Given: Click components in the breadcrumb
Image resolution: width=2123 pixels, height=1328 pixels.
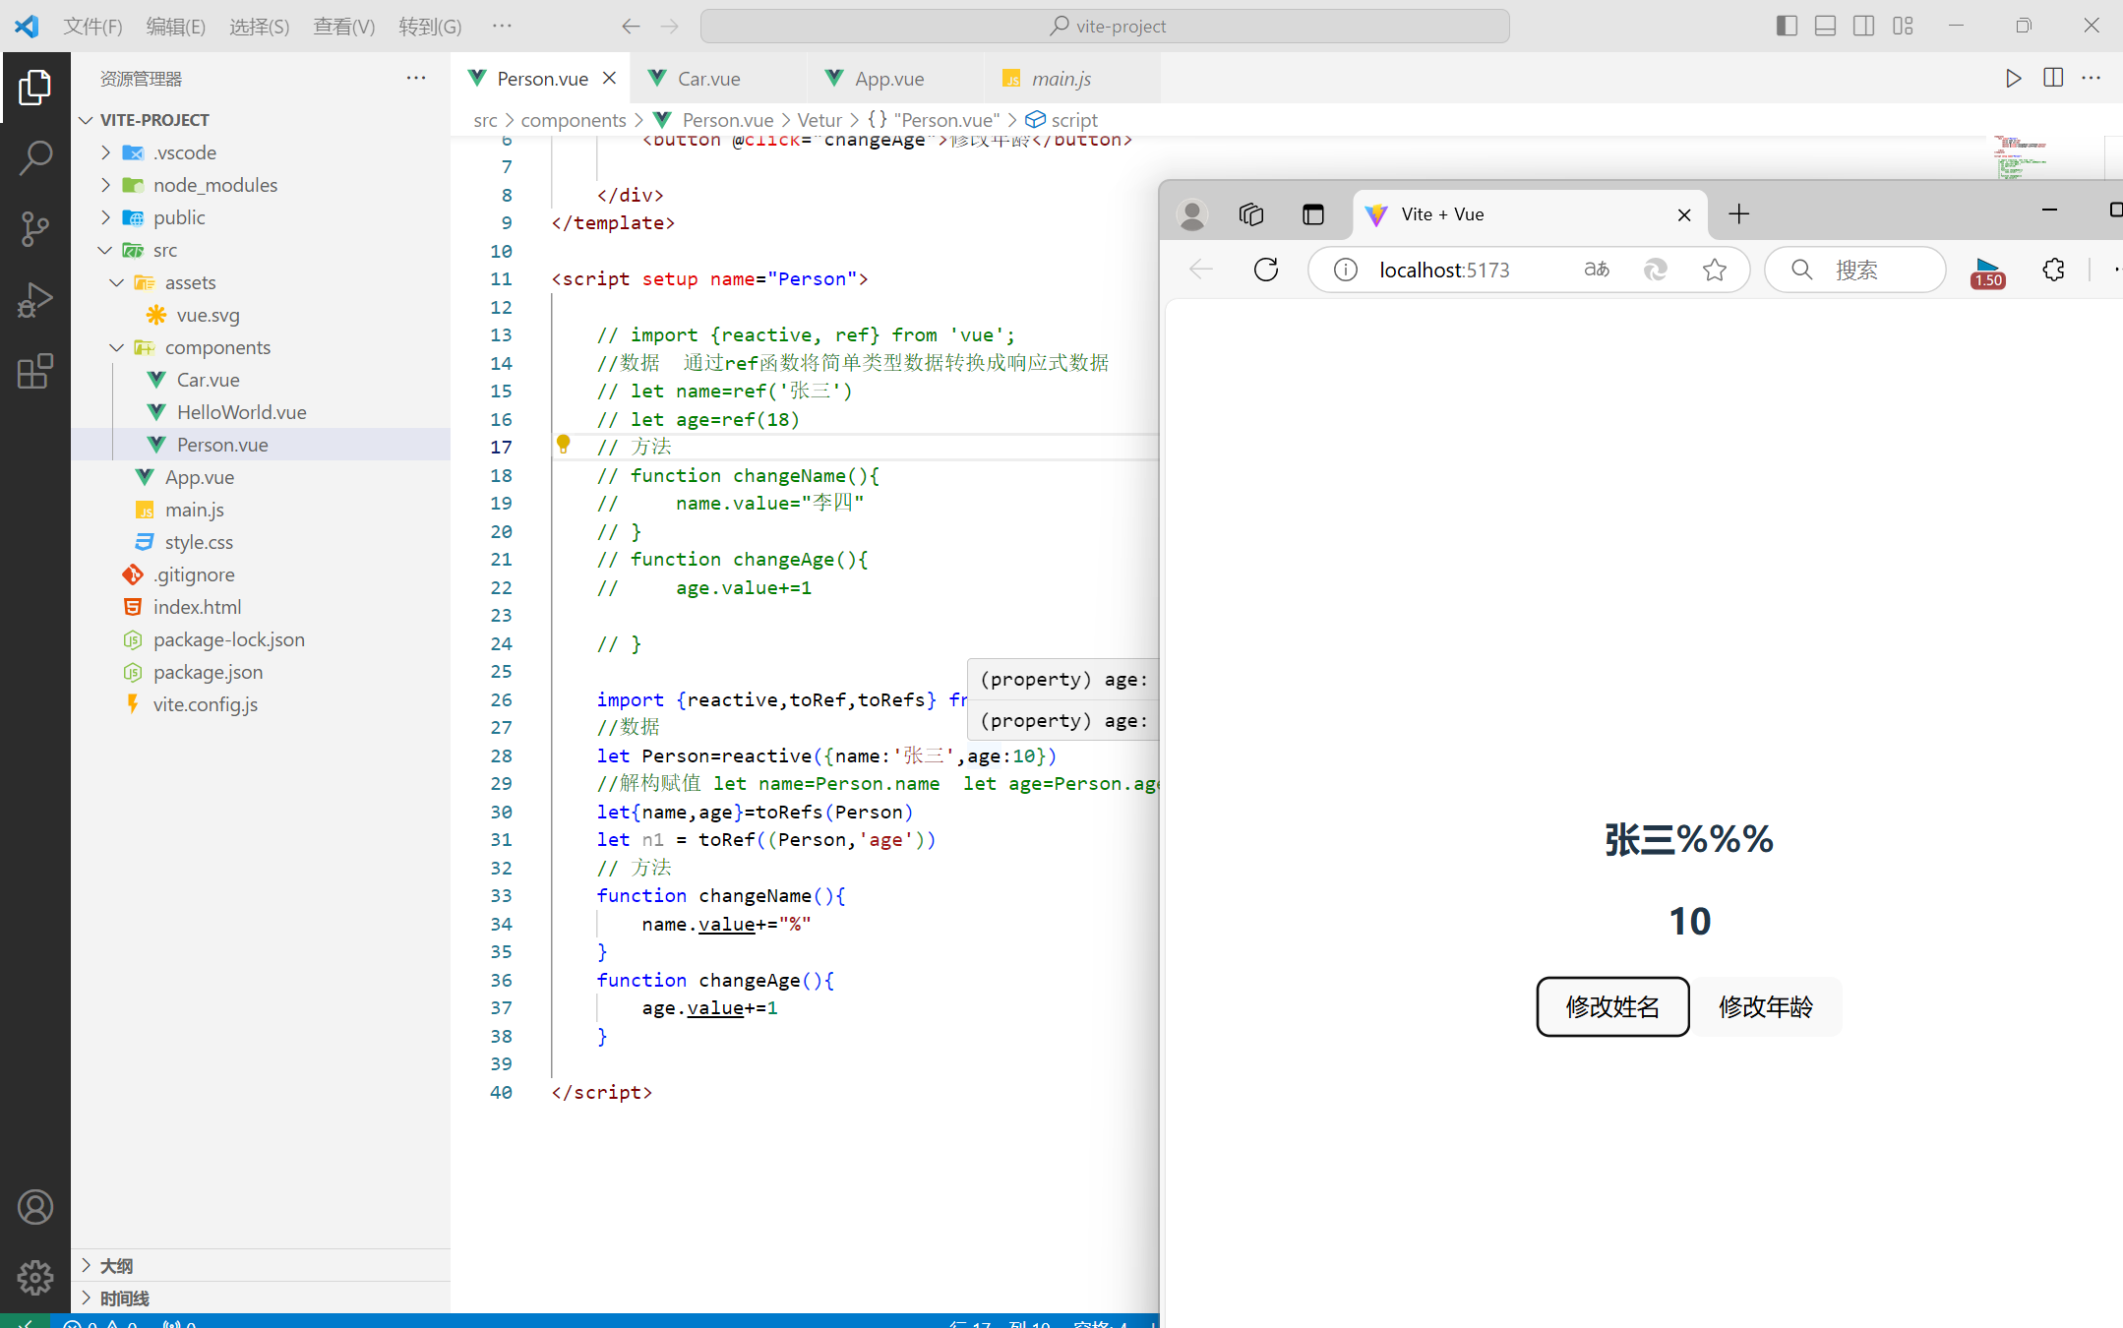Looking at the screenshot, I should point(574,120).
